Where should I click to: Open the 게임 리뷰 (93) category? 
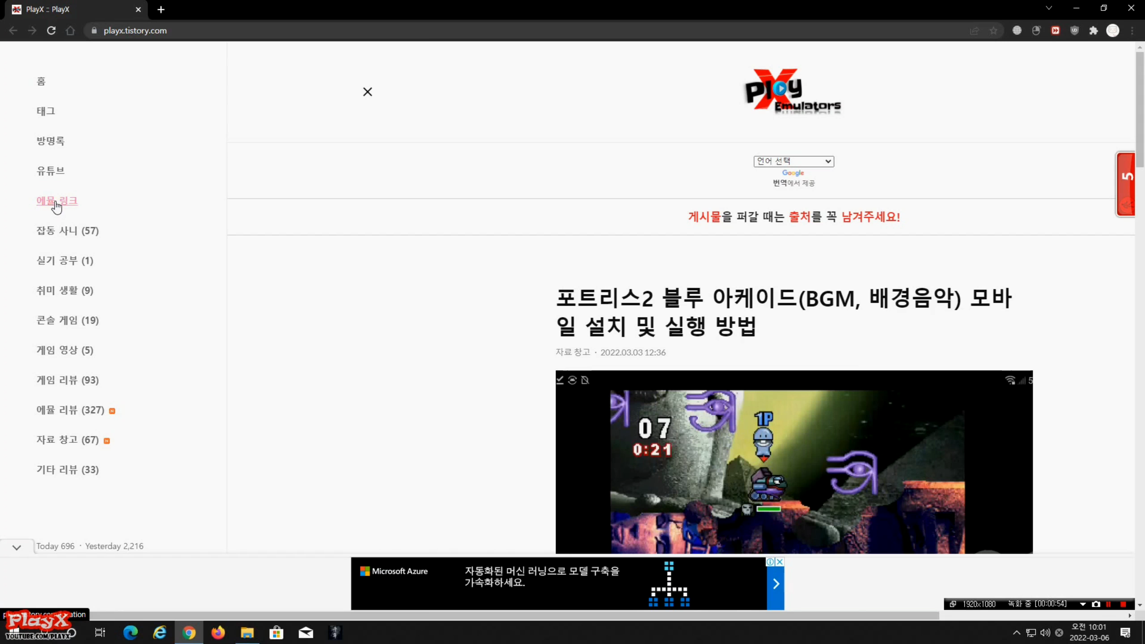68,380
